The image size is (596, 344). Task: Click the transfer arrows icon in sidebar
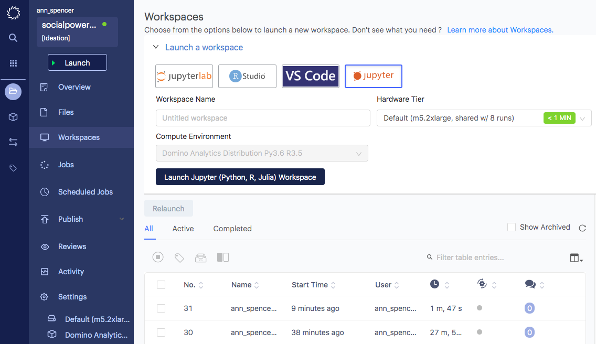(x=13, y=142)
